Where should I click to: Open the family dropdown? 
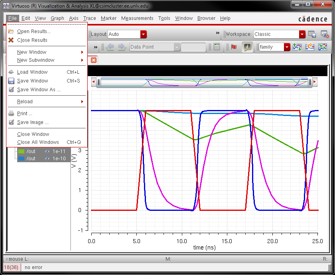(287, 47)
